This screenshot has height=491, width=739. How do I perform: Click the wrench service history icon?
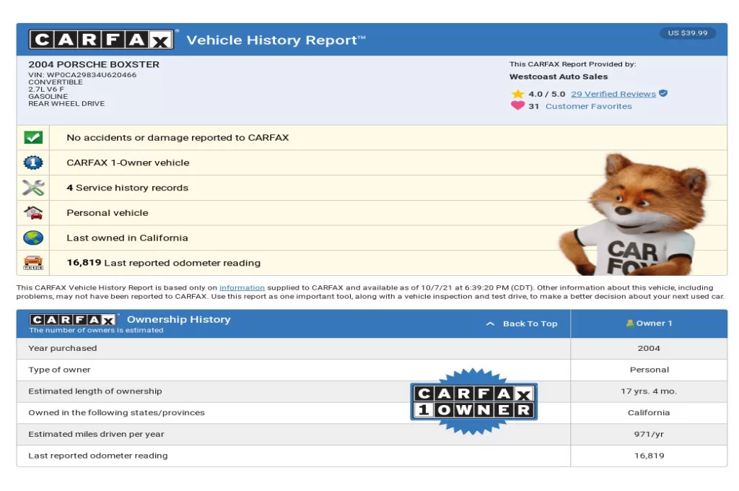click(33, 188)
